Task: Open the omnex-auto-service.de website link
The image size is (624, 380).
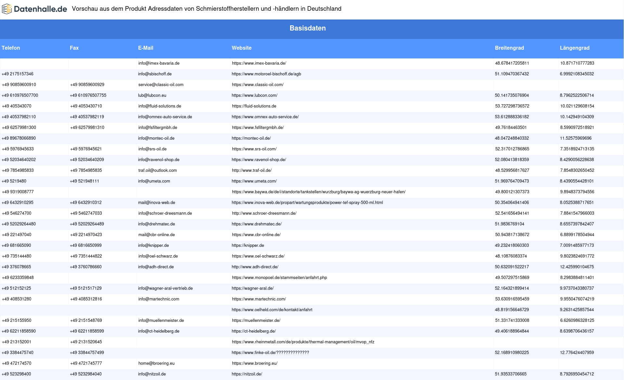Action: coord(265,117)
